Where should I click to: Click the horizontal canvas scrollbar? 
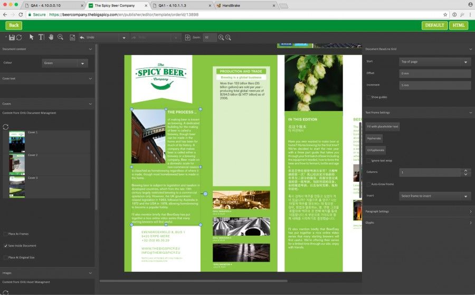(193, 281)
